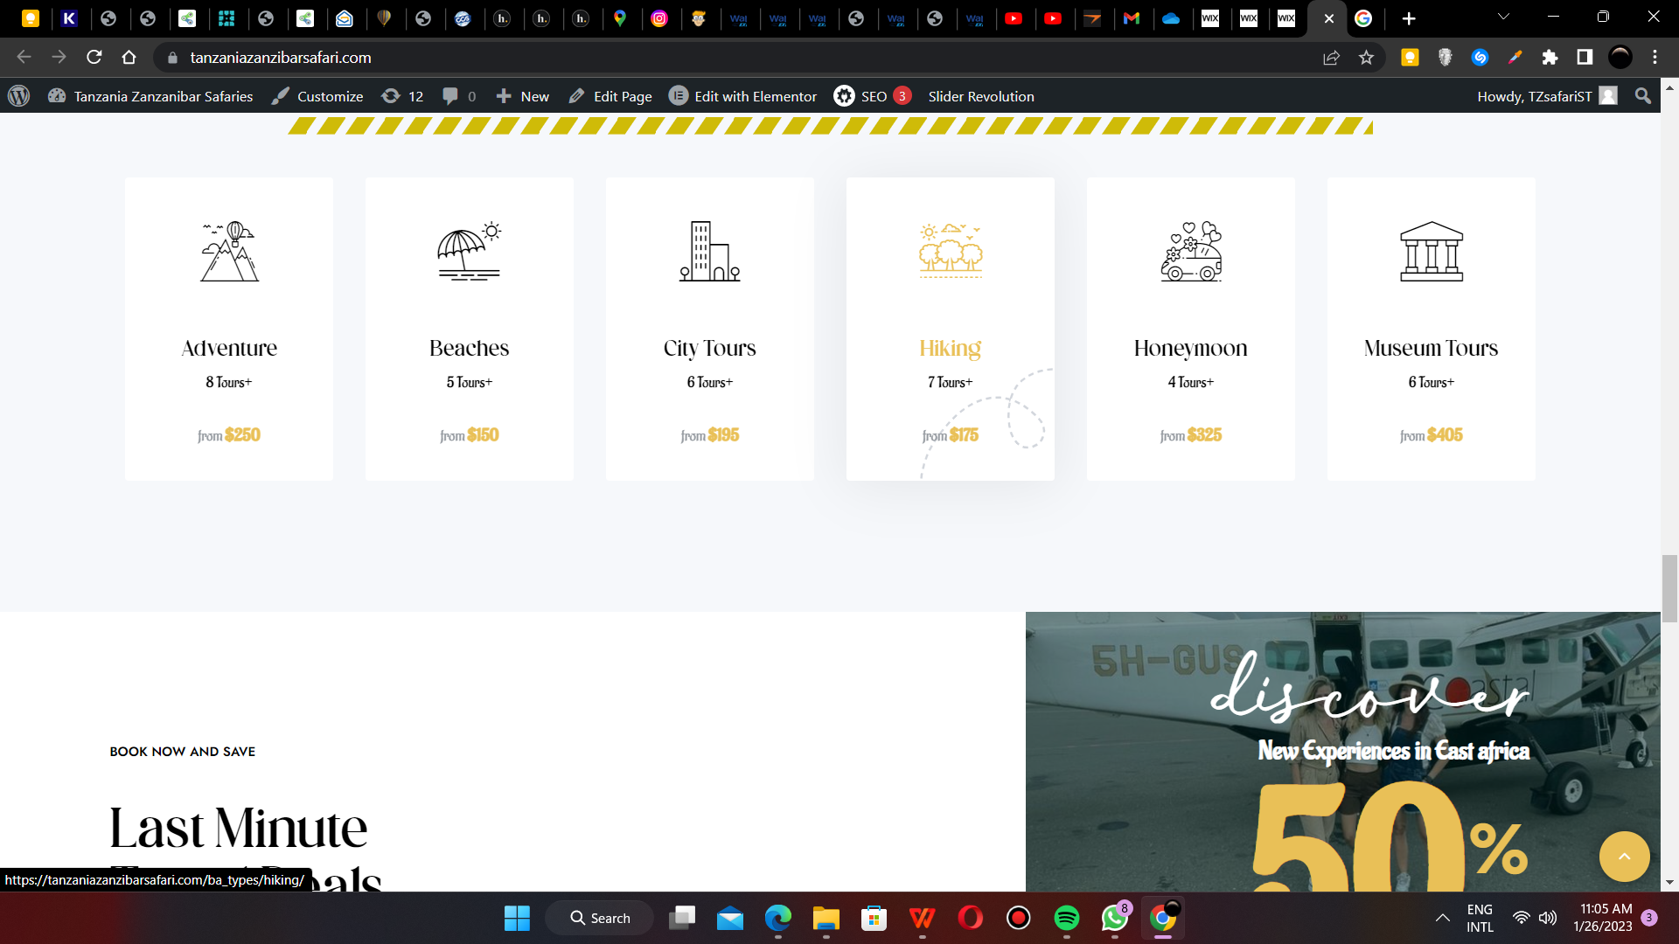Show hidden system tray icons
1679x944 pixels.
click(1442, 918)
